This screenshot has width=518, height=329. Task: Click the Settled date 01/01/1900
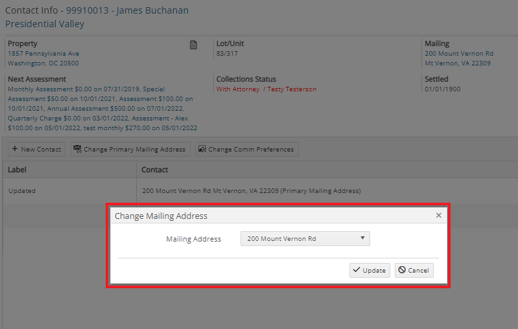click(x=442, y=89)
